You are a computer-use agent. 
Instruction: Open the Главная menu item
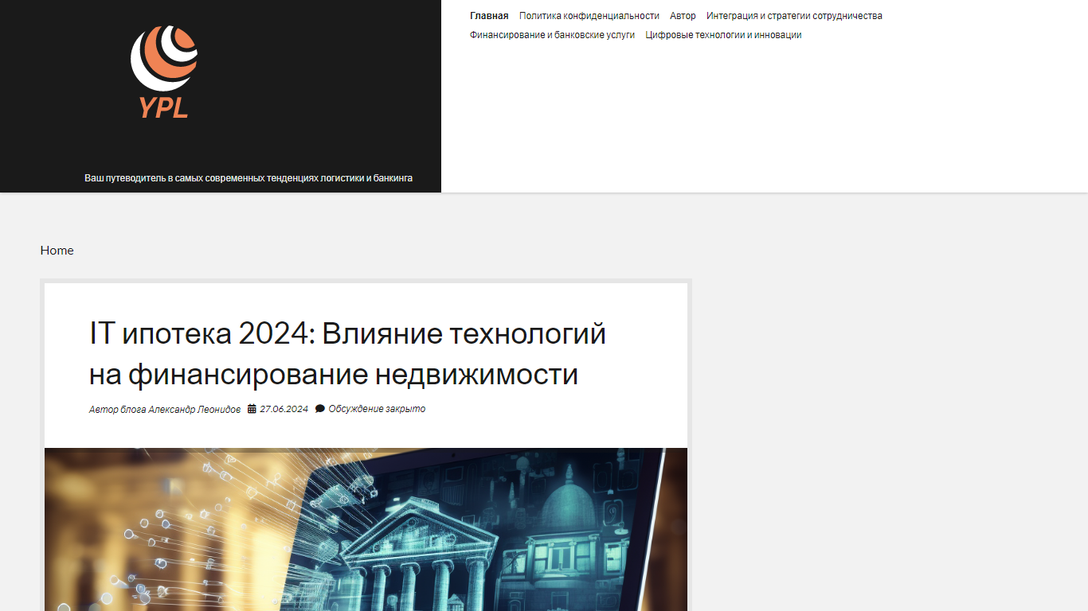(x=489, y=16)
